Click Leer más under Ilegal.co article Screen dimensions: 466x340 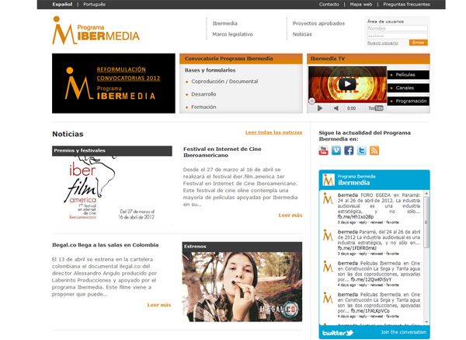(x=159, y=305)
